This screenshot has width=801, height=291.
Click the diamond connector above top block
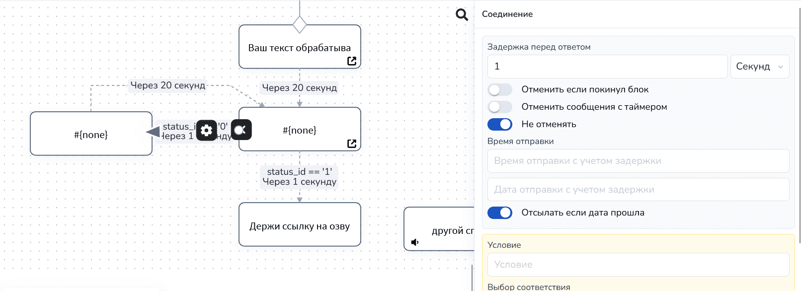tap(300, 24)
